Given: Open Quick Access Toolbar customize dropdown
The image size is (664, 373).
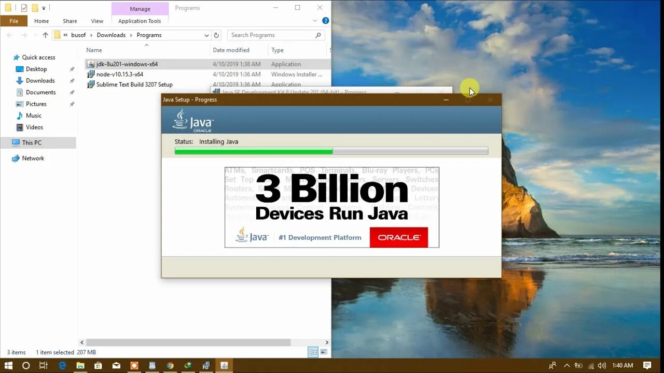Looking at the screenshot, I should 44,8.
